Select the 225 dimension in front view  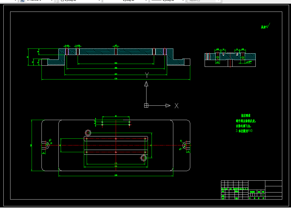116,63
